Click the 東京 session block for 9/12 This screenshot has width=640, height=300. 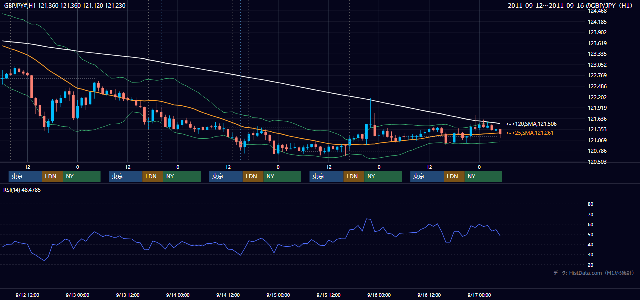25,176
